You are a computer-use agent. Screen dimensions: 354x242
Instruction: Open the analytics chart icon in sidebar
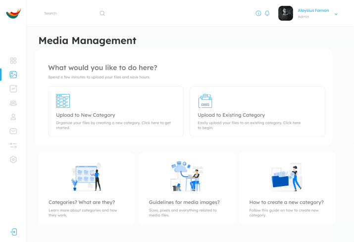[x=13, y=89]
